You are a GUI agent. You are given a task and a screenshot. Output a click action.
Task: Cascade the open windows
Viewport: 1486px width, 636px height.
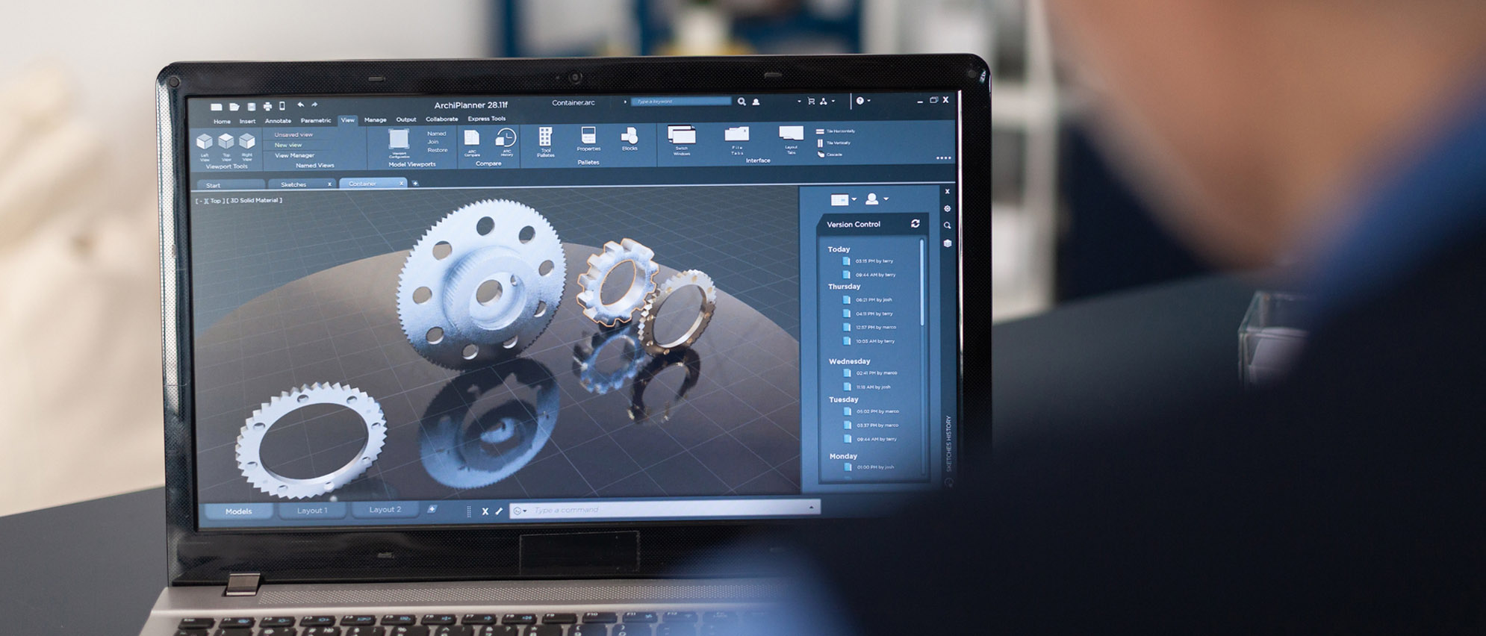coord(830,155)
